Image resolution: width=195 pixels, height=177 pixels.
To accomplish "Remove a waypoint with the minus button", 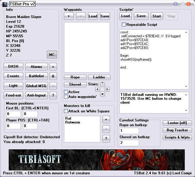I will (81, 16).
